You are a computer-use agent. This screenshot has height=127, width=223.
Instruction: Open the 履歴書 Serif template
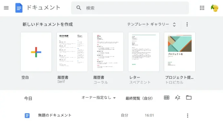point(72,52)
